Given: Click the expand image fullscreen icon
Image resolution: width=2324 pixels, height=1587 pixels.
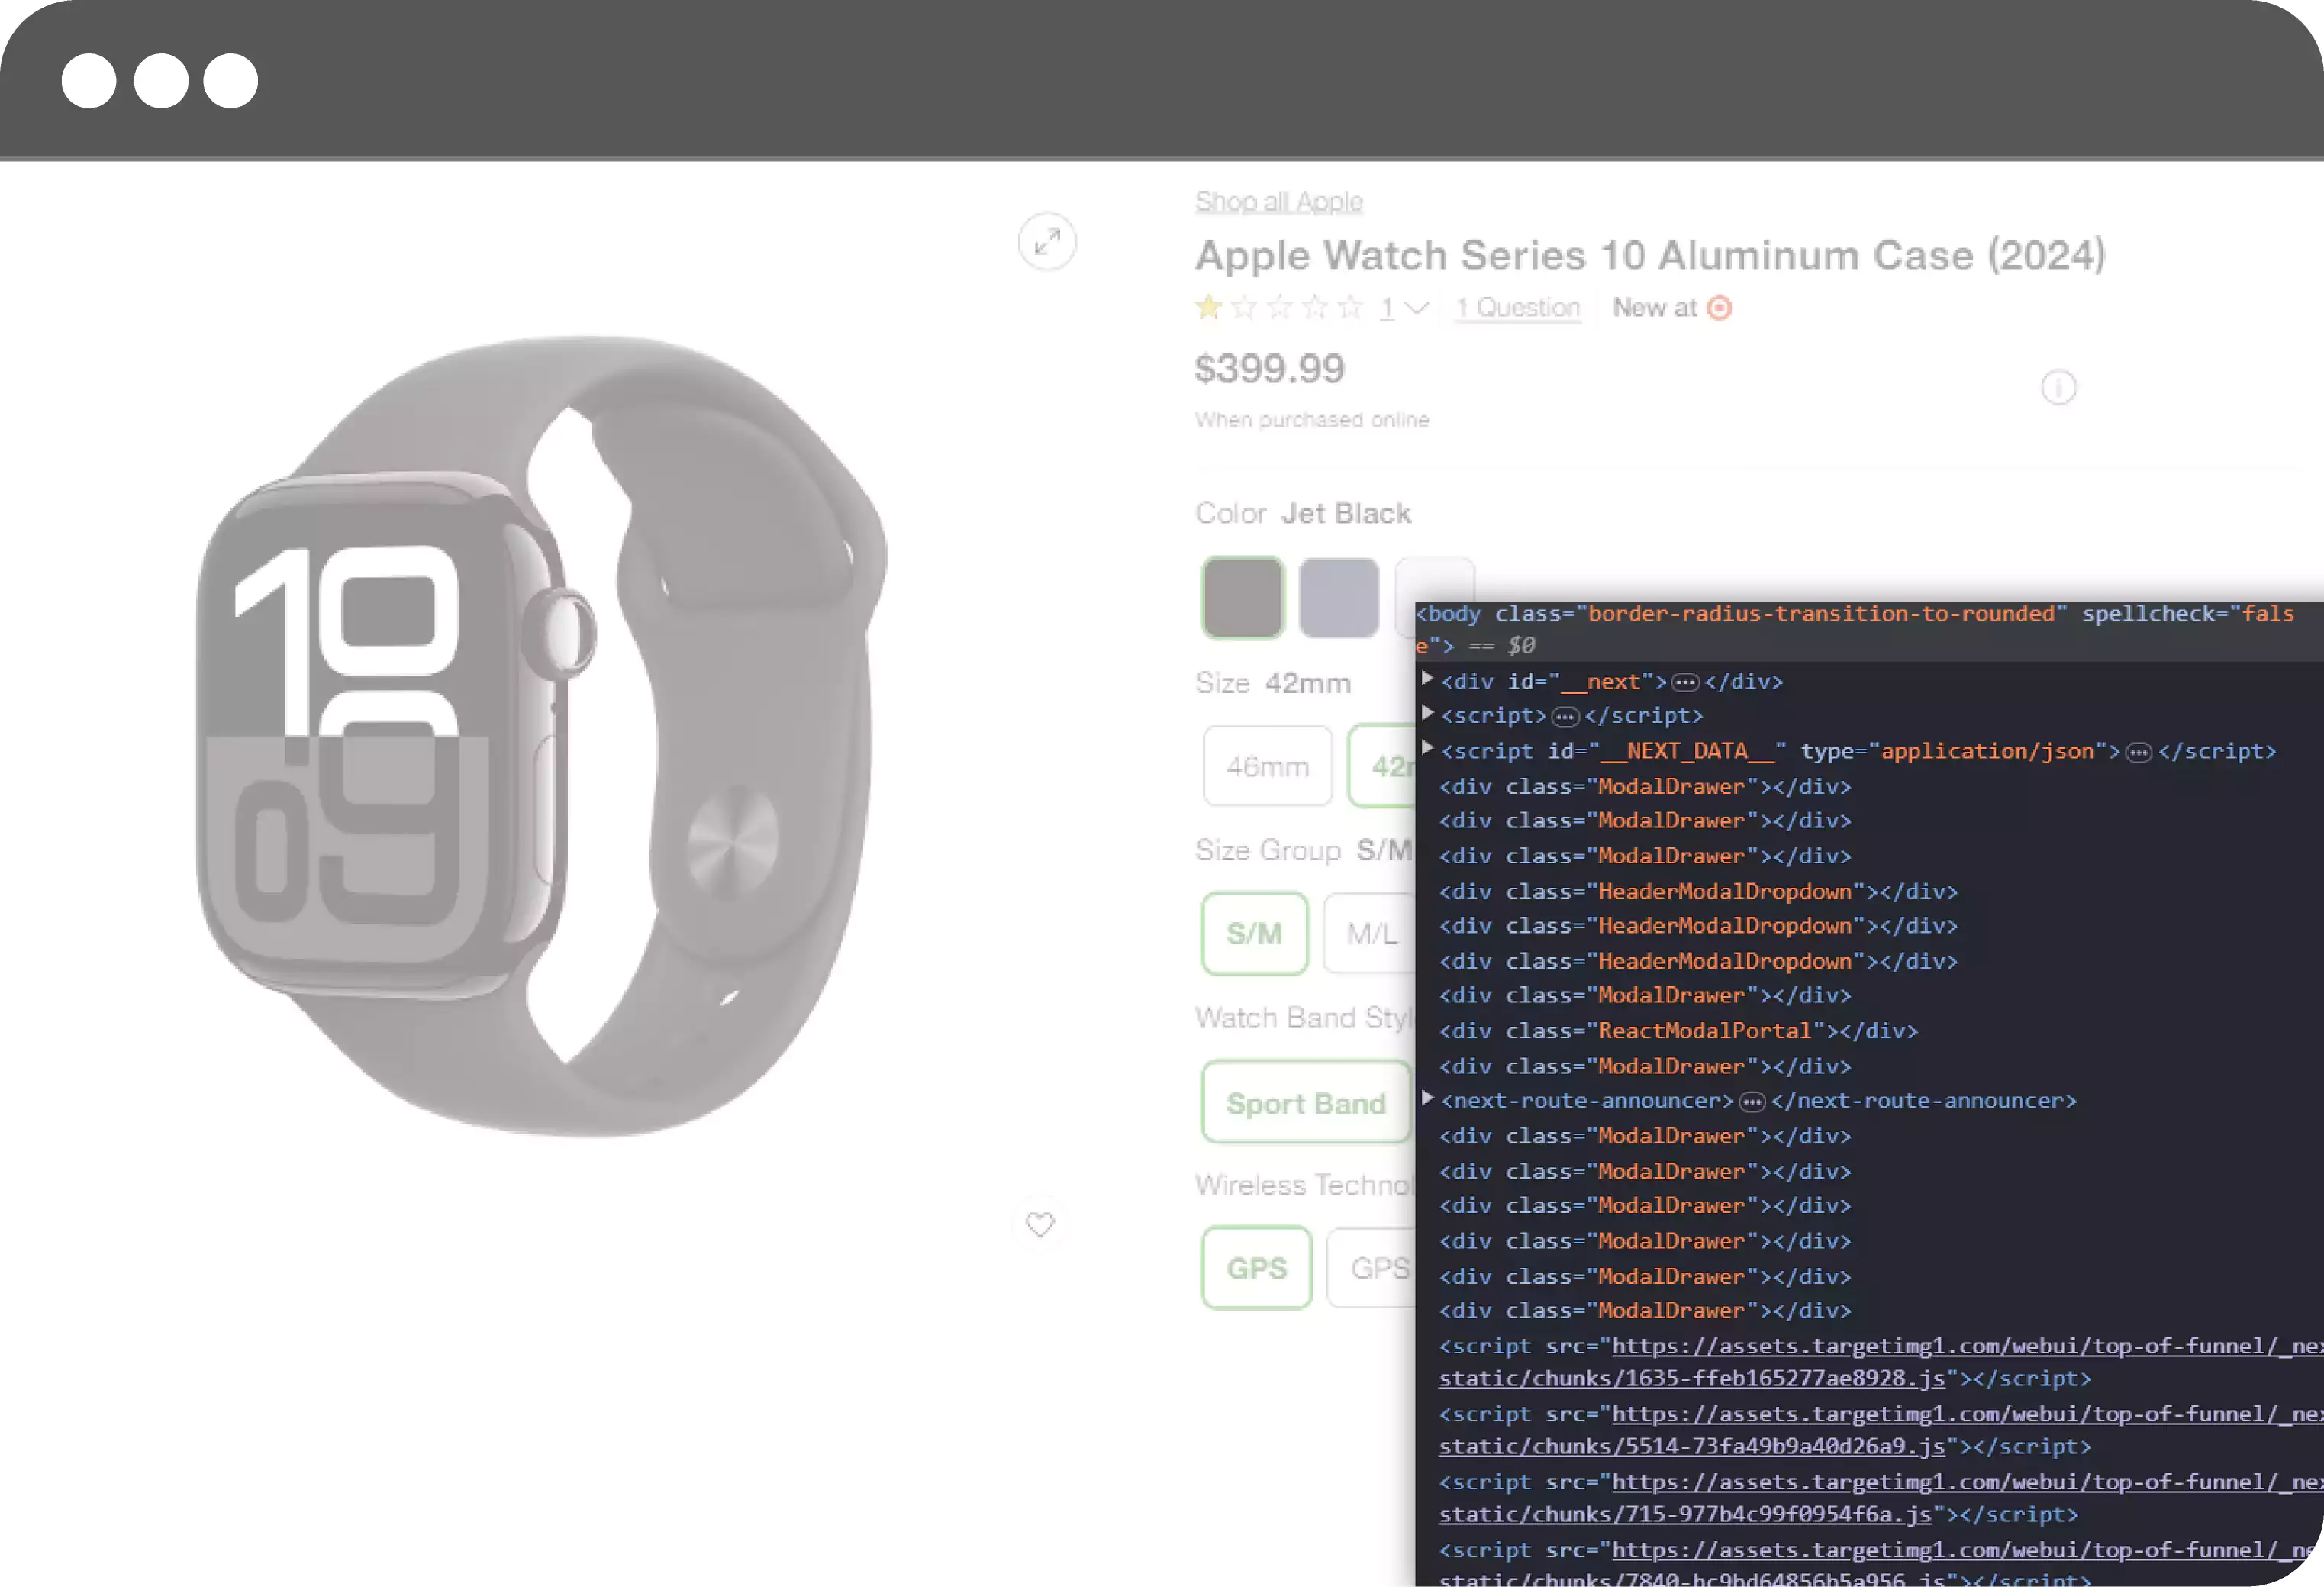Looking at the screenshot, I should (x=1047, y=241).
